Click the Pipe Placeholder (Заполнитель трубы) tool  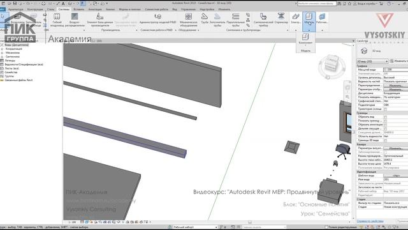pos(217,20)
